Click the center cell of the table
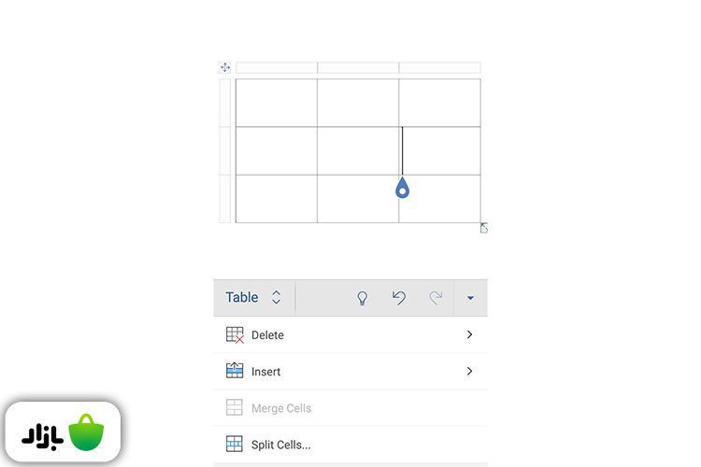This screenshot has height=467, width=701. click(358, 150)
